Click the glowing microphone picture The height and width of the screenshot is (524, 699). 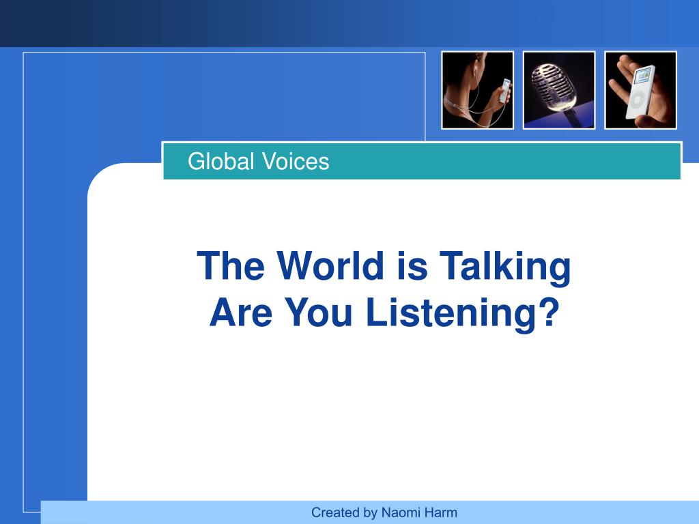click(x=559, y=91)
